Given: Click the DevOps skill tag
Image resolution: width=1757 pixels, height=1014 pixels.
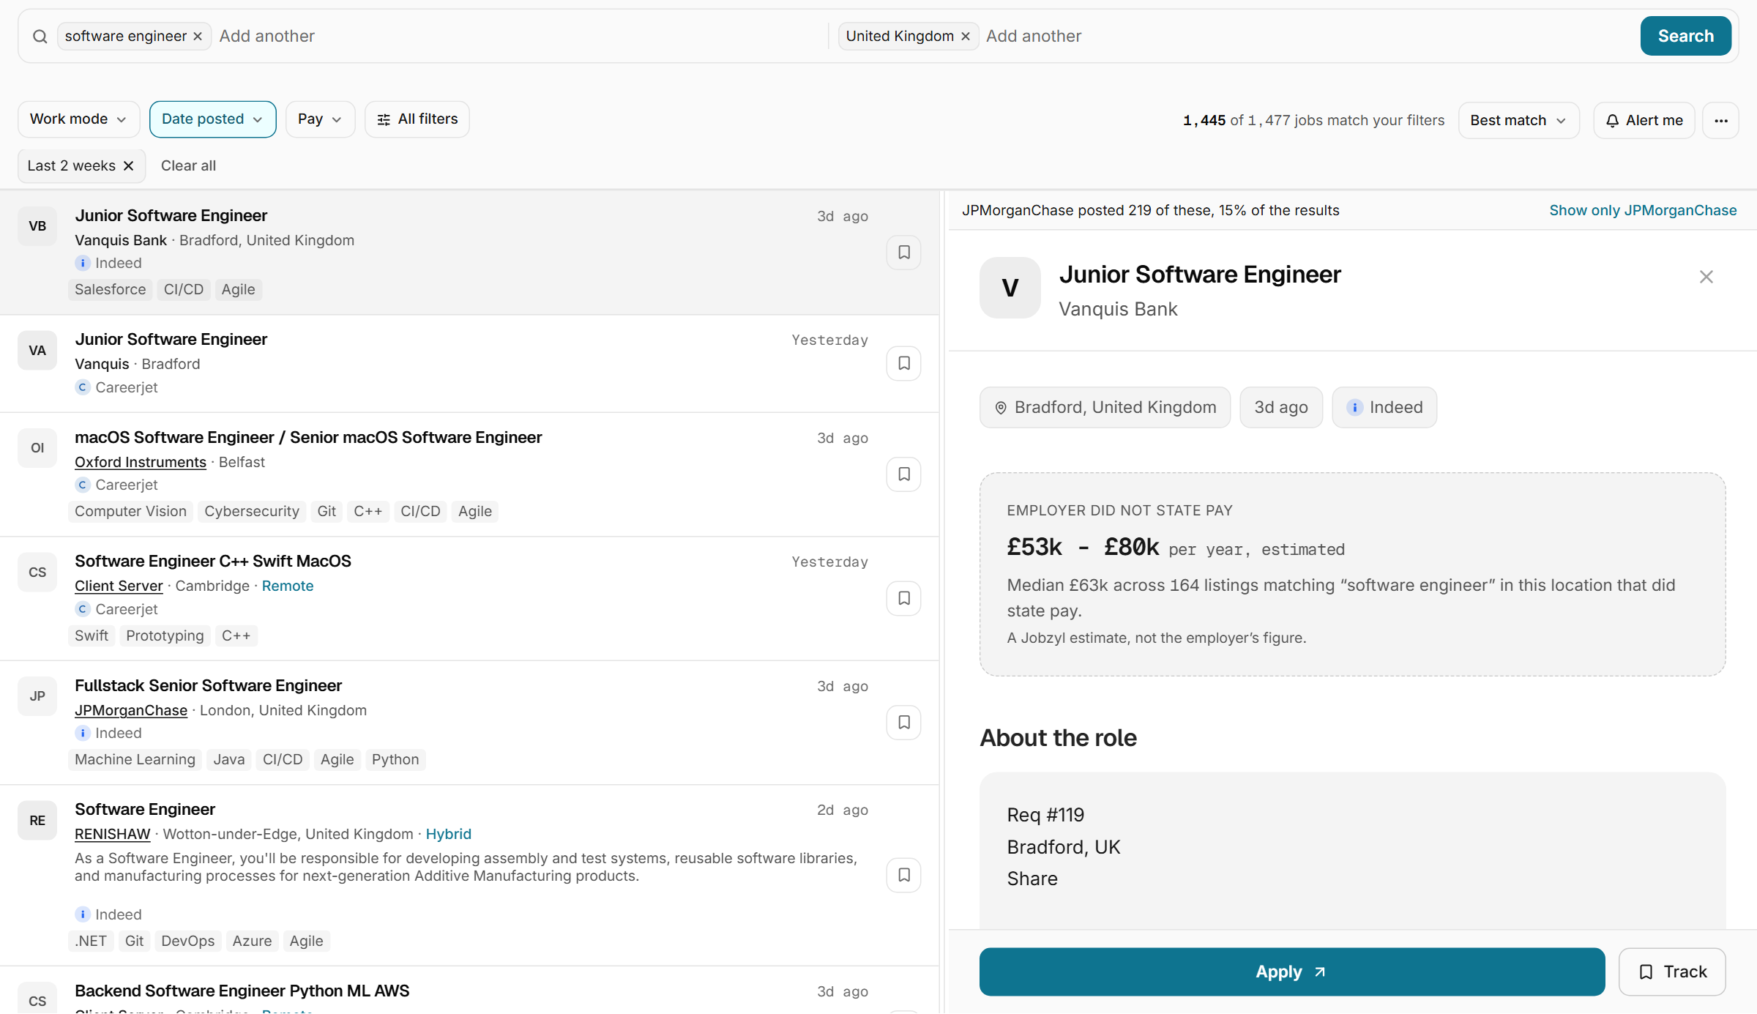Looking at the screenshot, I should pos(187,941).
